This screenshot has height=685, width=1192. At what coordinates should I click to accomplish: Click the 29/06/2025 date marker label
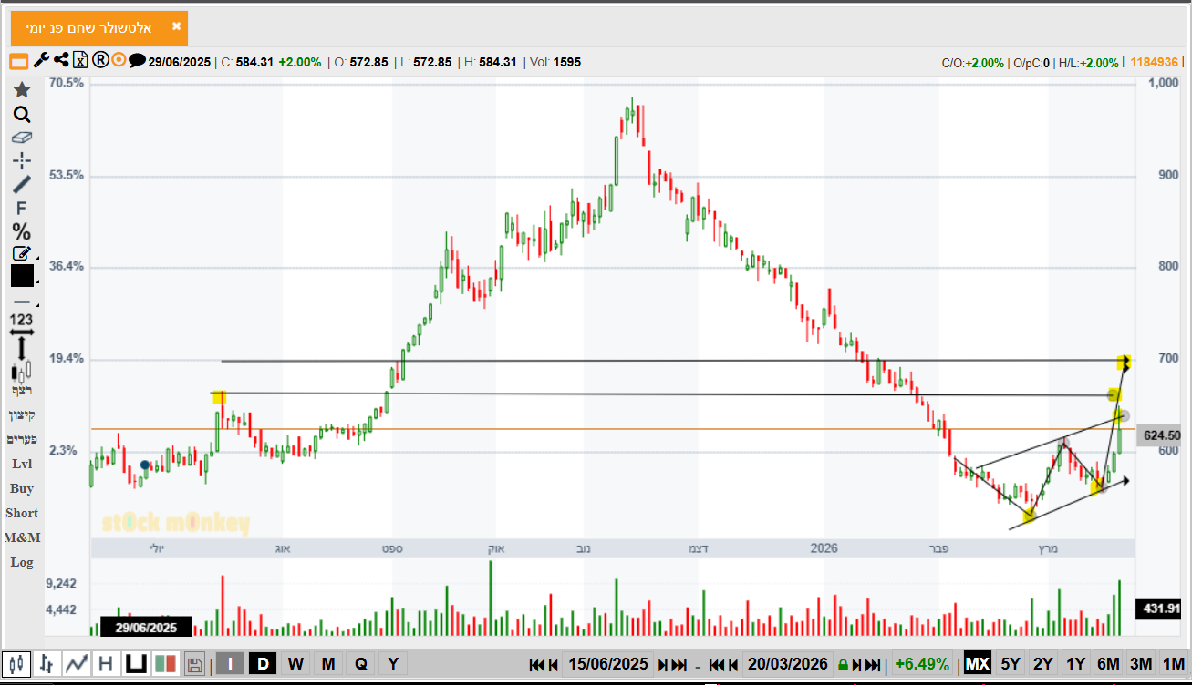click(x=146, y=627)
